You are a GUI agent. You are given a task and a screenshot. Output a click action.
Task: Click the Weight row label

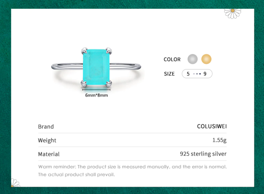pos(47,140)
